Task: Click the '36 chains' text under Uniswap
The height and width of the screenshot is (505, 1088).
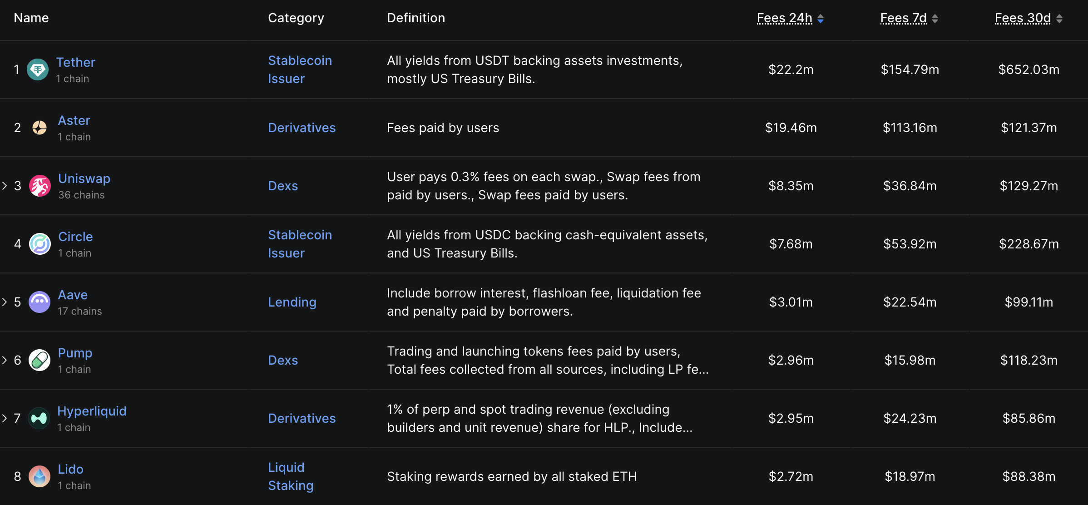Action: [81, 195]
